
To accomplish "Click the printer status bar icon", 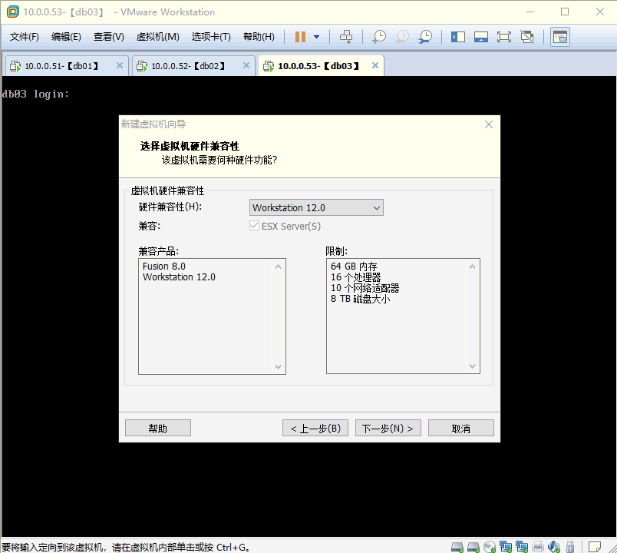I will tap(538, 547).
